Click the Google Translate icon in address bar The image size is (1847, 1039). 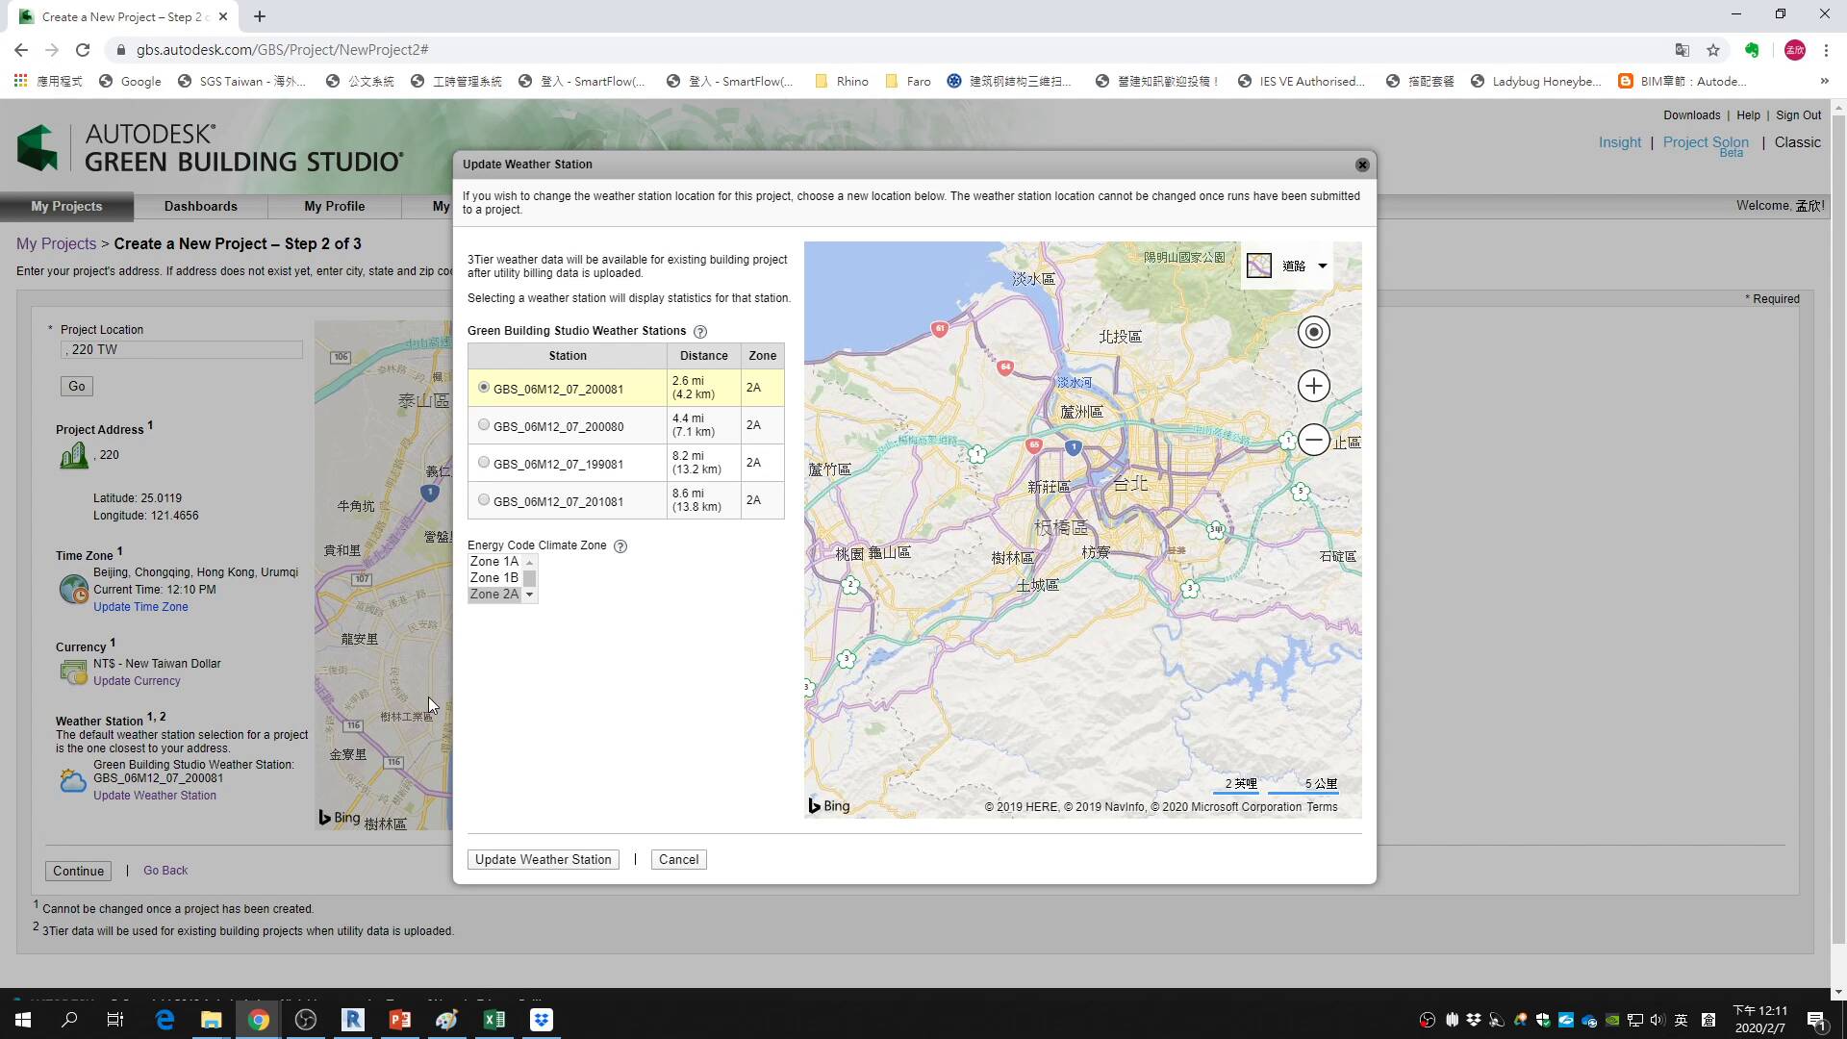point(1682,50)
